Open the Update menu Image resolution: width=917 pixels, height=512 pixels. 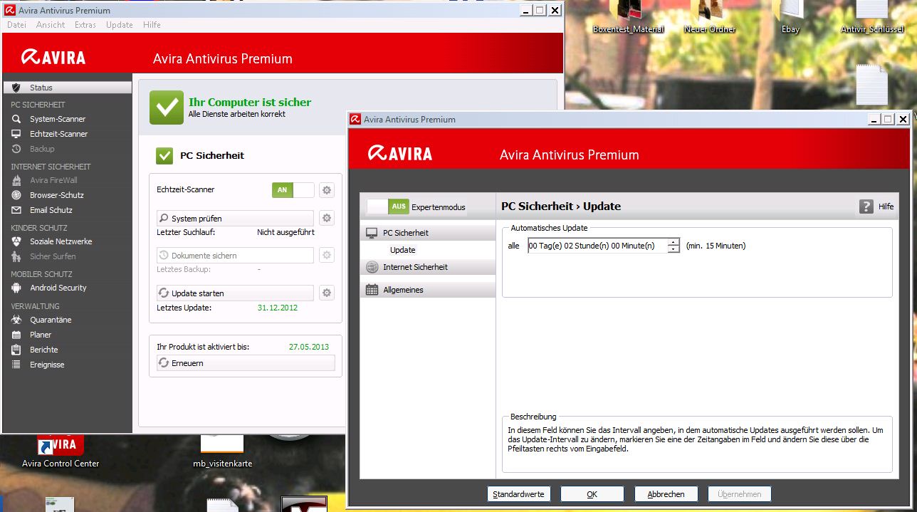pyautogui.click(x=120, y=24)
